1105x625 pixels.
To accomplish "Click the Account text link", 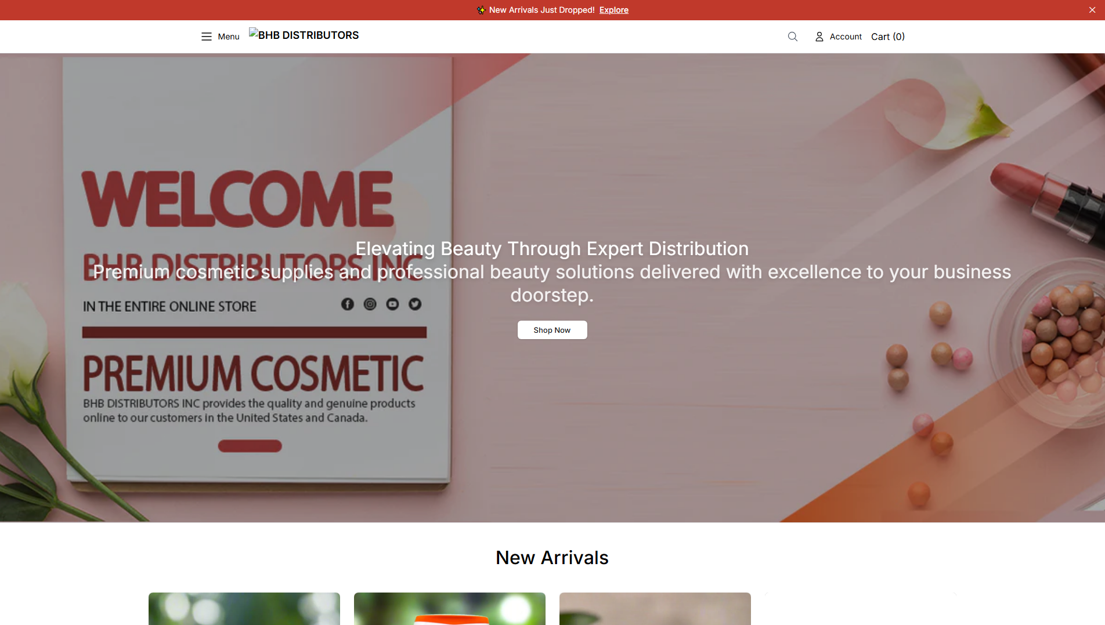I will click(846, 37).
